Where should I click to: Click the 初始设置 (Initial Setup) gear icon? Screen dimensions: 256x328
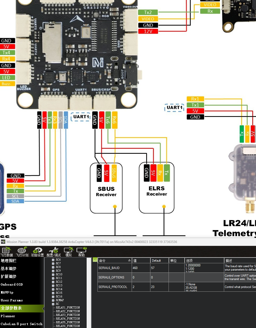pos(37,252)
